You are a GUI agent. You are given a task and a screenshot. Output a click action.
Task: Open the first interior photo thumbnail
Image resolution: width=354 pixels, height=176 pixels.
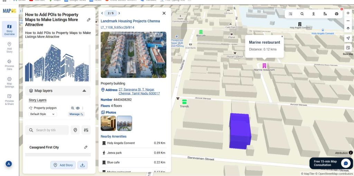pos(108,123)
